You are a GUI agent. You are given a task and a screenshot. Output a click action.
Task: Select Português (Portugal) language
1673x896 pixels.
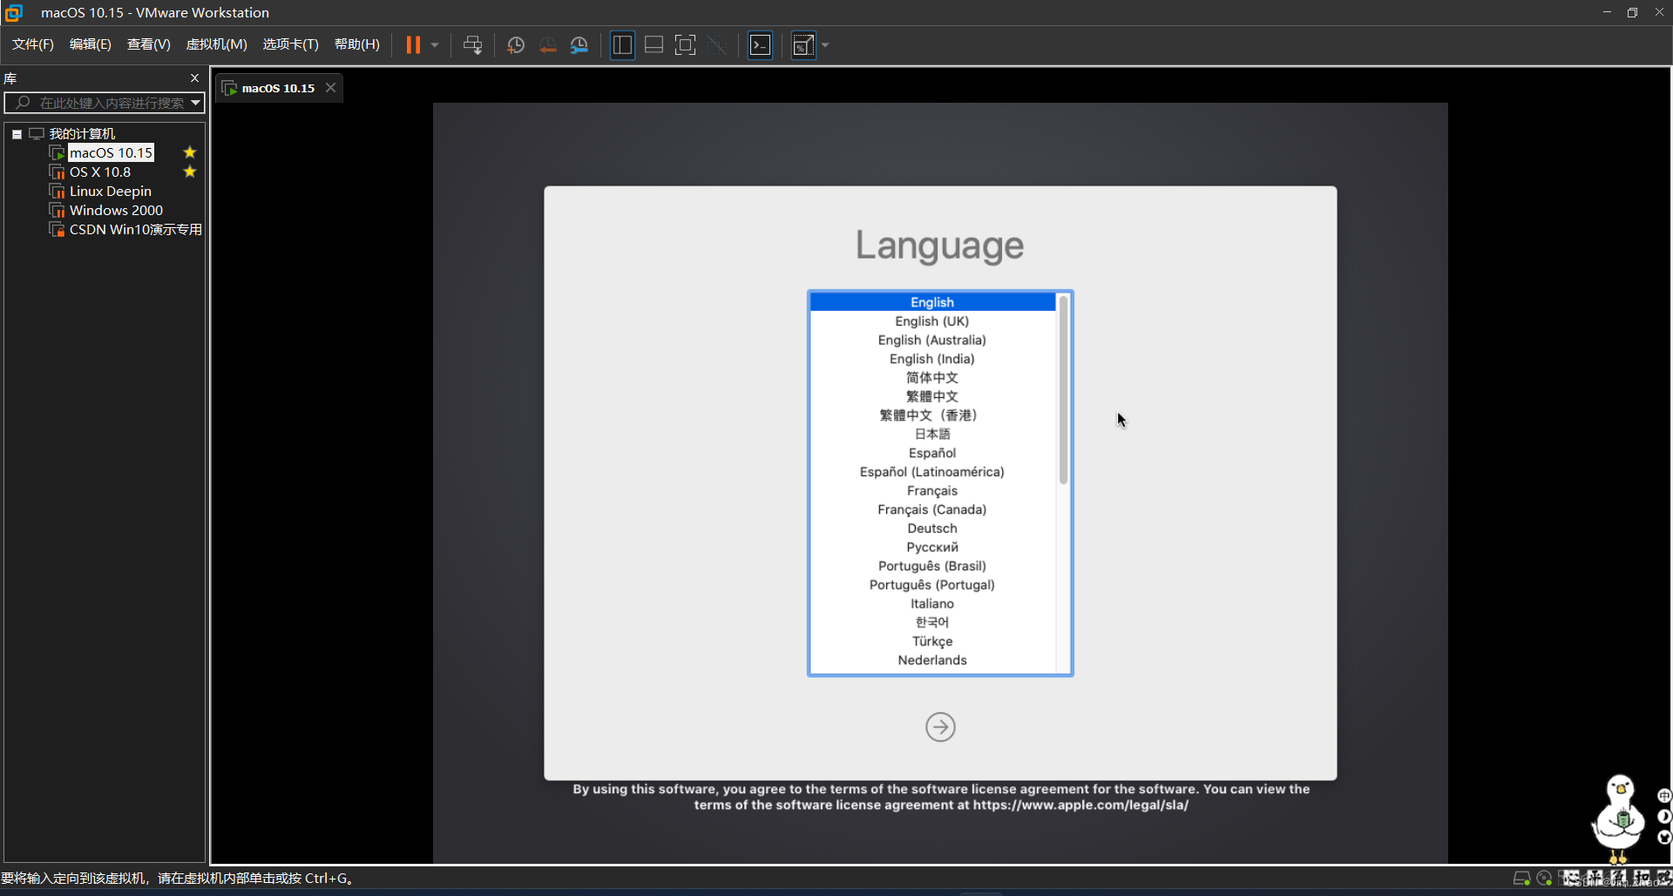point(932,585)
